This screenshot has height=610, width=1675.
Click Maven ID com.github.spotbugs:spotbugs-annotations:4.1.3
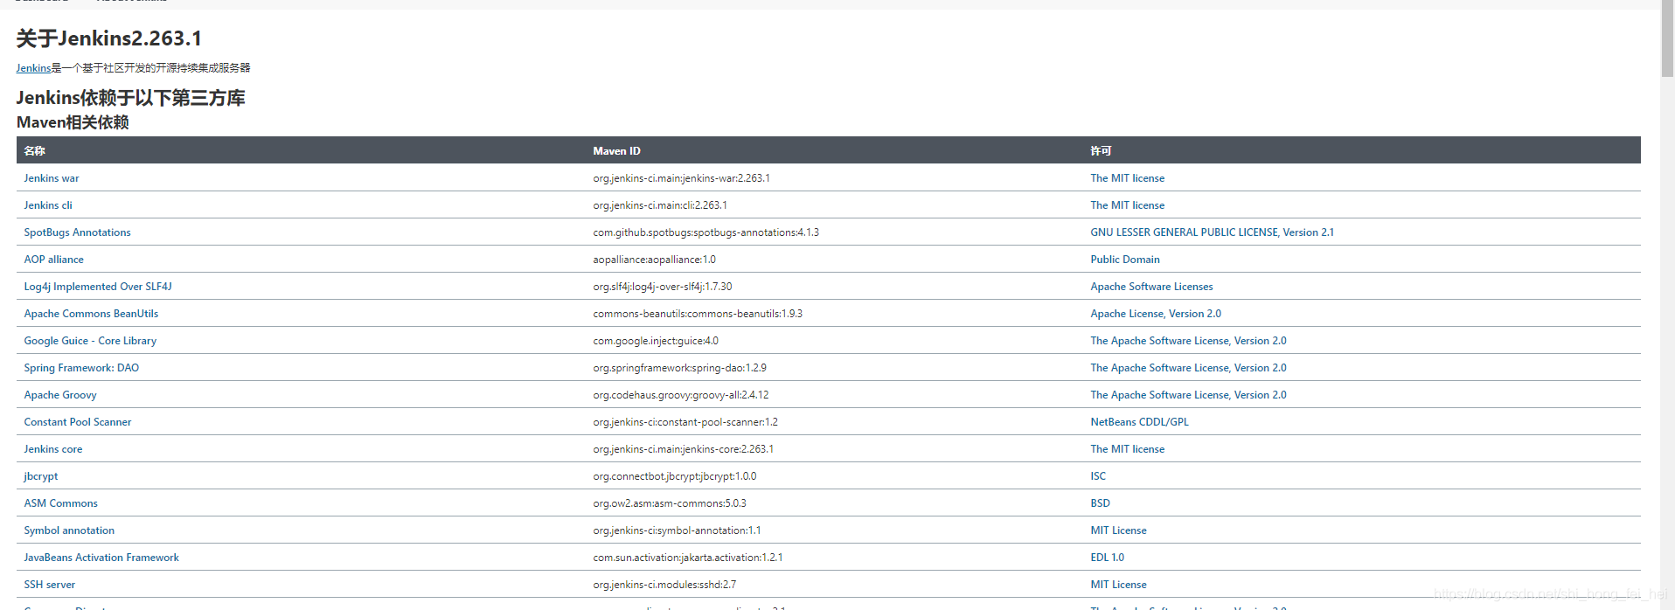tap(706, 232)
